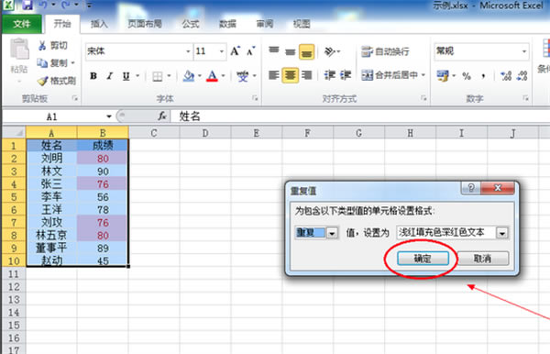Viewport: 550px width, 354px height.
Task: Click the decrease decimal places icon
Action: [522, 76]
